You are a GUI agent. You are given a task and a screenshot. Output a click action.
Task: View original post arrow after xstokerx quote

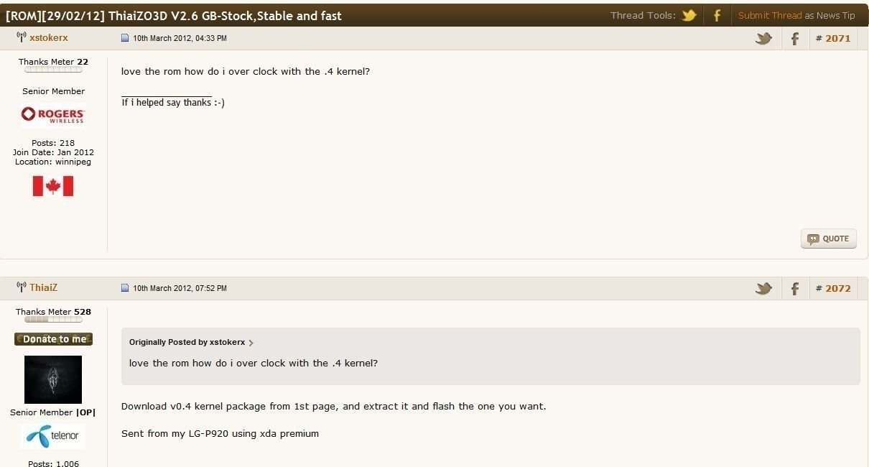(251, 343)
